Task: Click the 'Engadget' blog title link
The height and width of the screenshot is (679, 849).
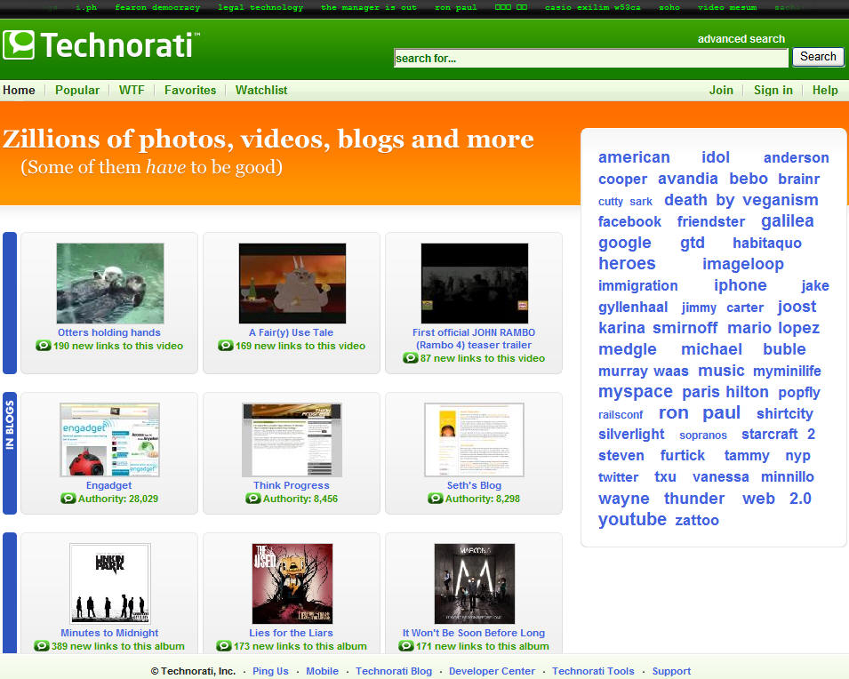Action: (108, 485)
